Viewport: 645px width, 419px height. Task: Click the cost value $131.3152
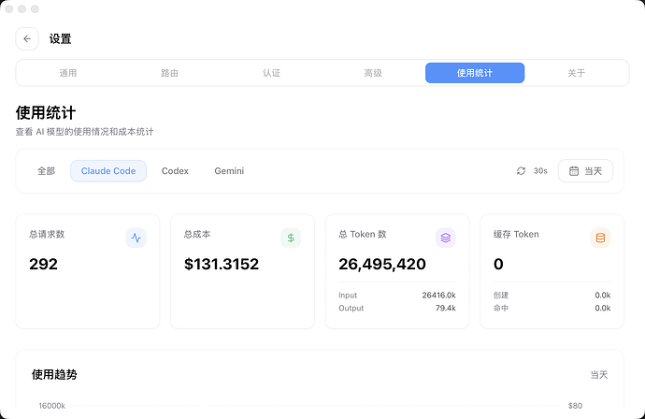pos(222,264)
